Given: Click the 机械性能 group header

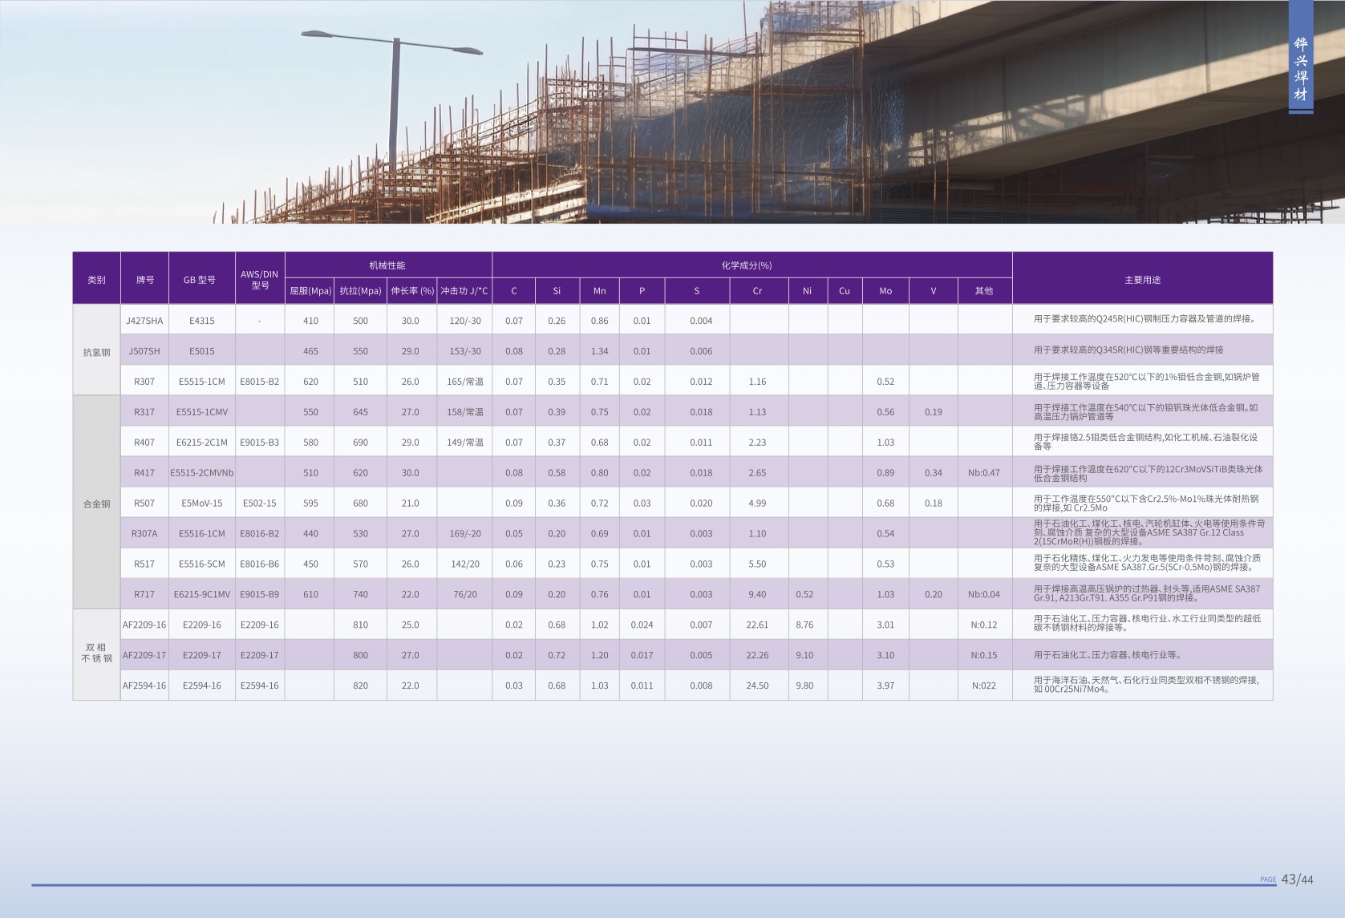Looking at the screenshot, I should click(387, 265).
